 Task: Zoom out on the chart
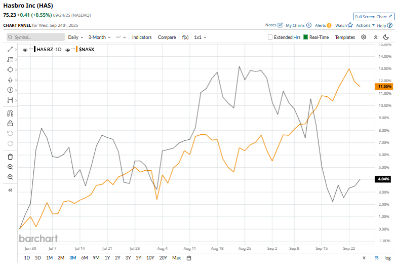(10, 177)
